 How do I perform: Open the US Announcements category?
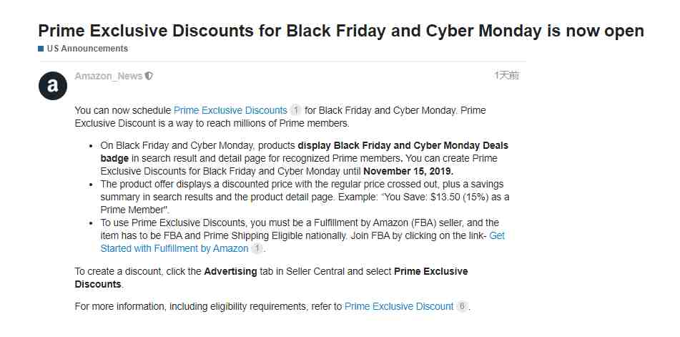pos(87,49)
